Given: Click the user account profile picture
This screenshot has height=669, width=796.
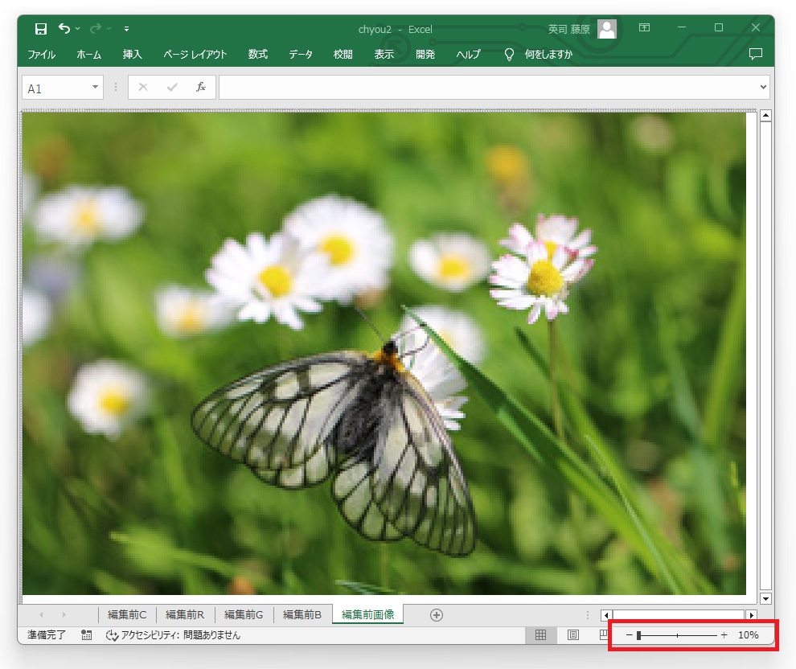Looking at the screenshot, I should (x=607, y=29).
